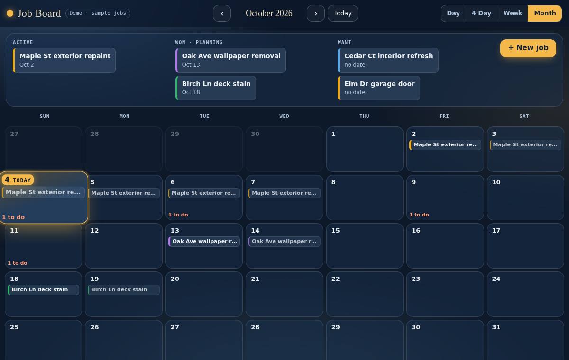Click the yellow Job Board logo dot
The height and width of the screenshot is (360, 569).
(10, 13)
